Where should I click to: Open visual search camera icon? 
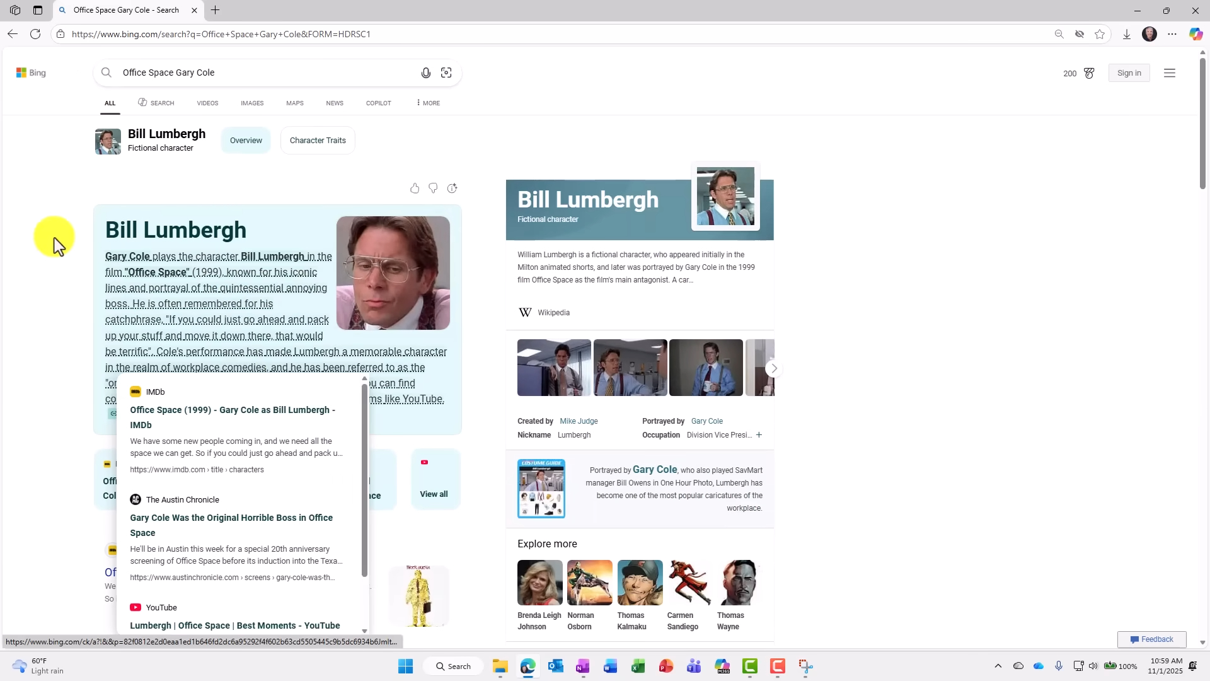(446, 73)
